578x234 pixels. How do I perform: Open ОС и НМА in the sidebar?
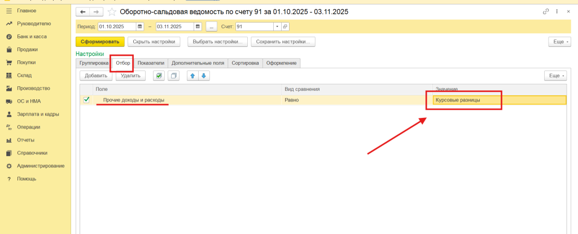point(28,101)
